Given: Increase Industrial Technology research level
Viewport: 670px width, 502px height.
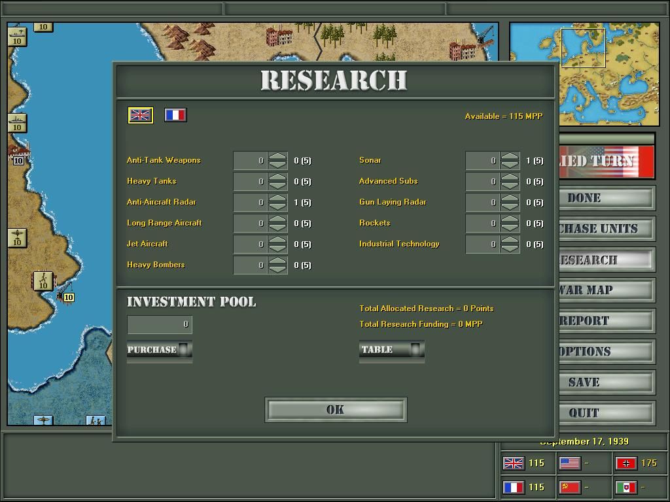Looking at the screenshot, I should click(508, 241).
